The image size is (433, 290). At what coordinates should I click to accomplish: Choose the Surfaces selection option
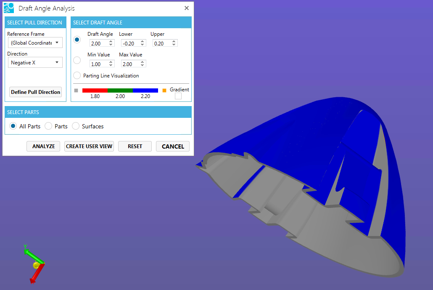(76, 126)
